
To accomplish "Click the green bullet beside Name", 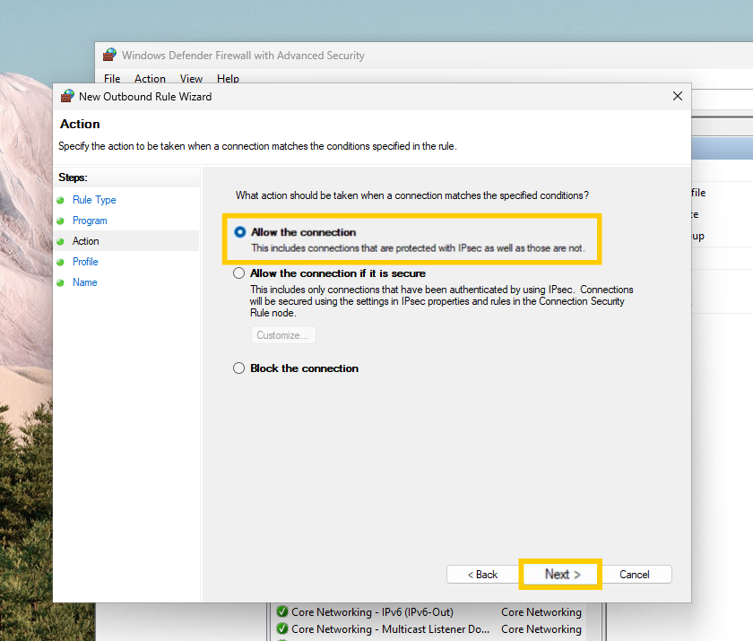I will [x=60, y=282].
